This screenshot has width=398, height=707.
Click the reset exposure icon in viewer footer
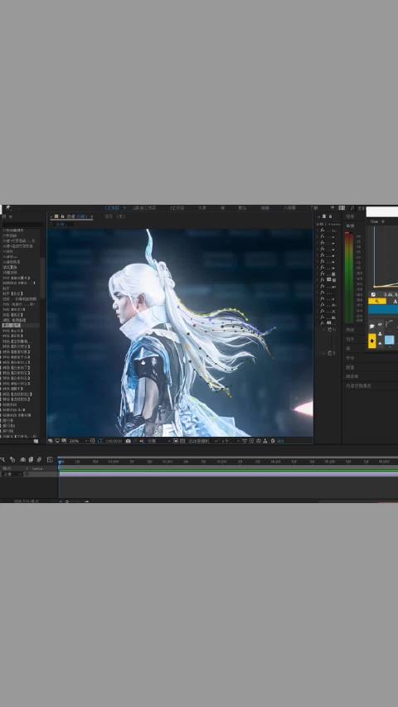(273, 440)
